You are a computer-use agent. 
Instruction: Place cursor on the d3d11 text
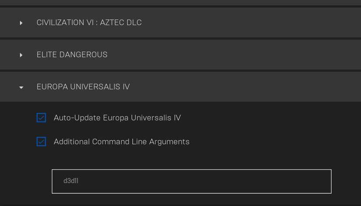[x=70, y=181]
